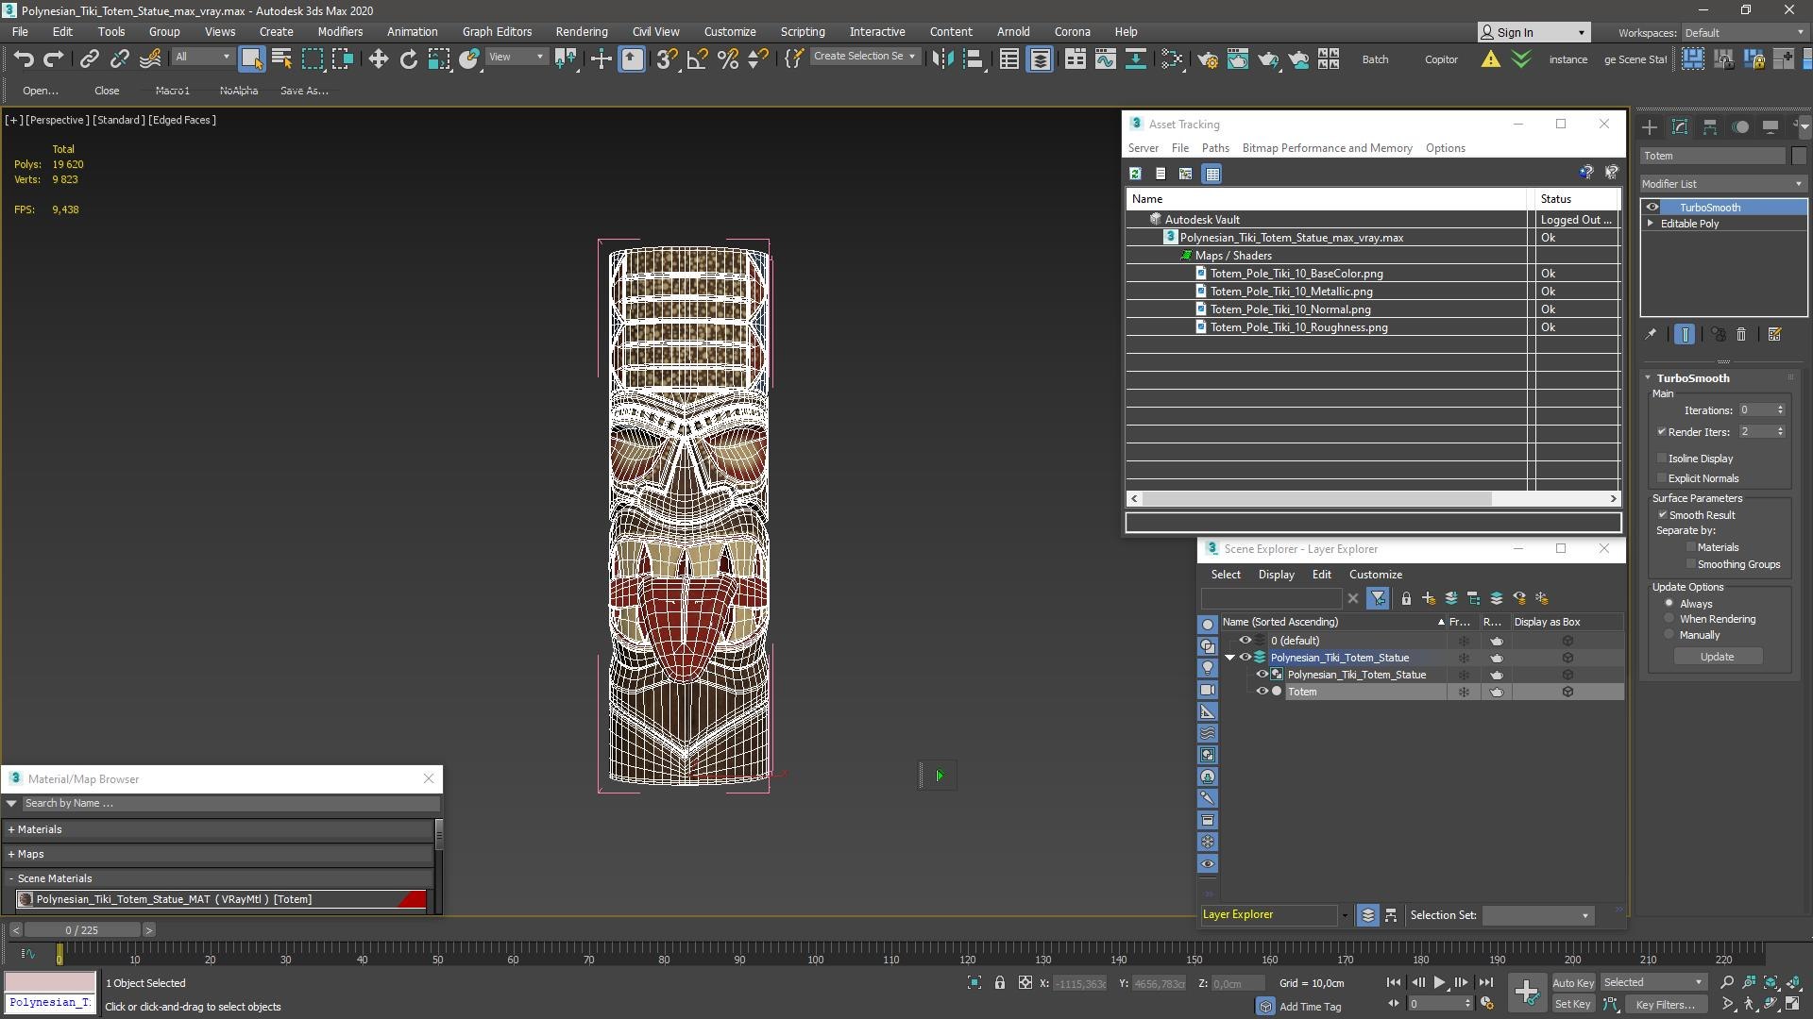Expand the Editable Poly modifier
Image resolution: width=1813 pixels, height=1019 pixels.
[1651, 224]
